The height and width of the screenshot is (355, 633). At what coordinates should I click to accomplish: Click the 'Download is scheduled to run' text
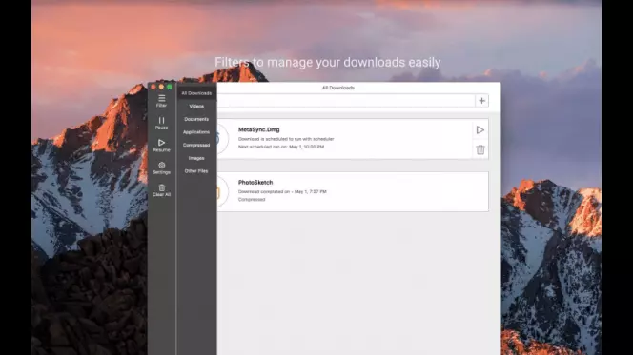coord(286,139)
